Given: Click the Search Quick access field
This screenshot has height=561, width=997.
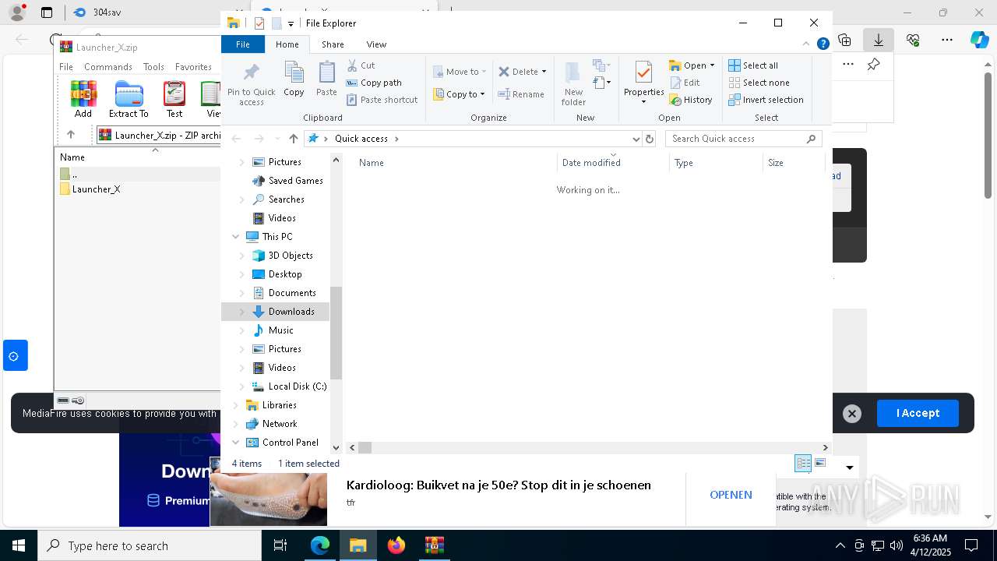Looking at the screenshot, I should point(744,139).
